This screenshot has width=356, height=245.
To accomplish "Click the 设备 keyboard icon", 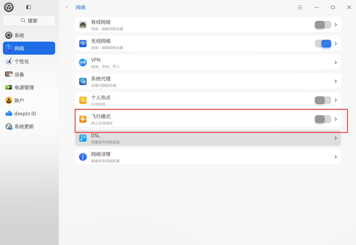I will click(9, 74).
